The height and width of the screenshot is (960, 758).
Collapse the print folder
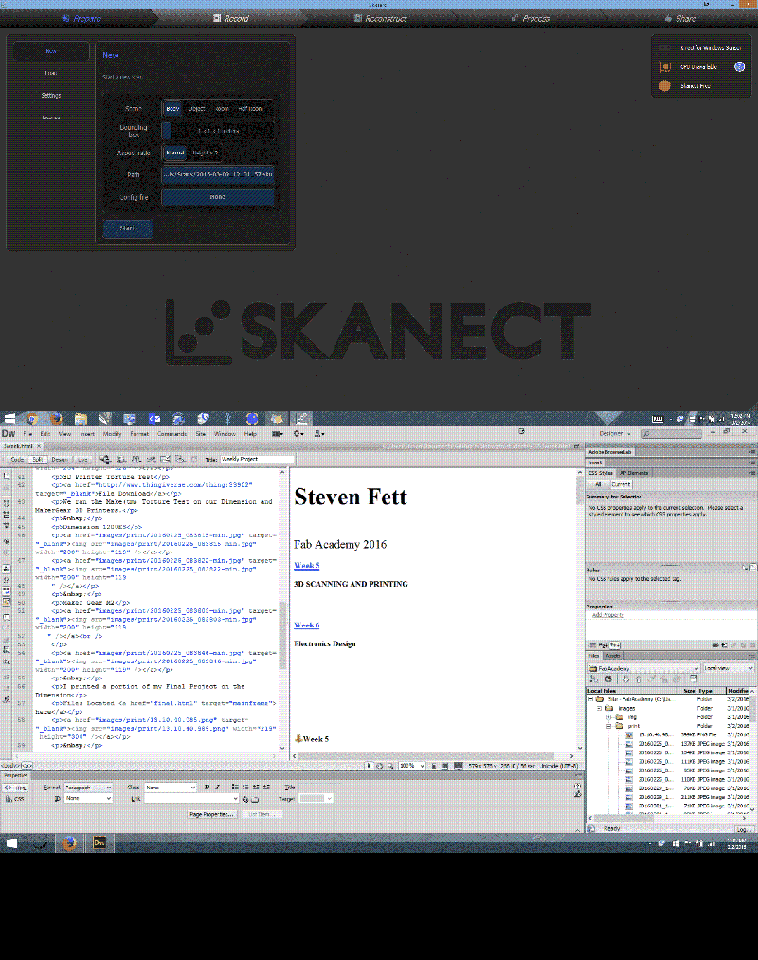[608, 726]
